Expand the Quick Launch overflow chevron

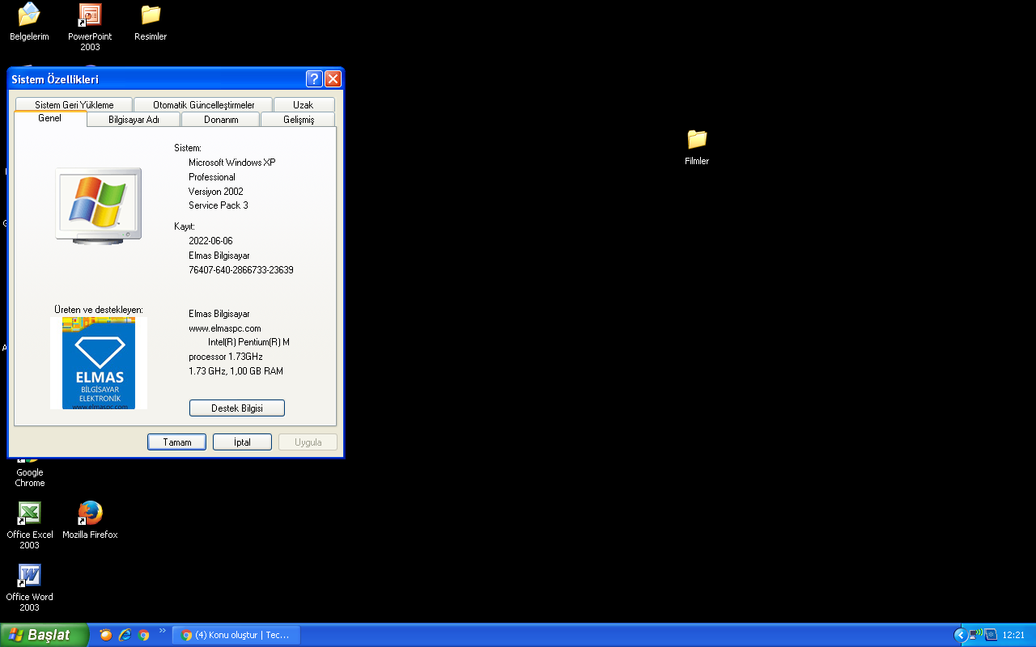click(162, 631)
